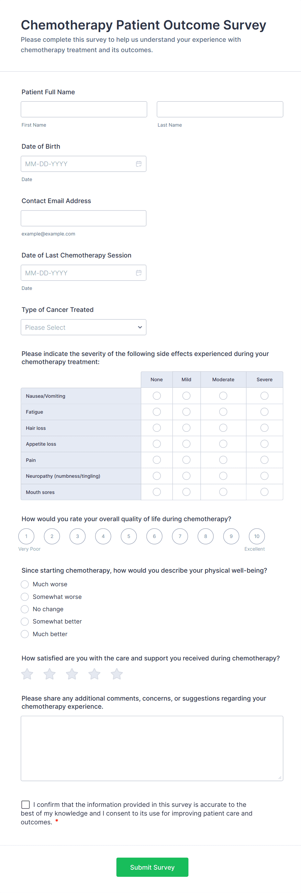Submit the survey with green button

click(x=152, y=867)
